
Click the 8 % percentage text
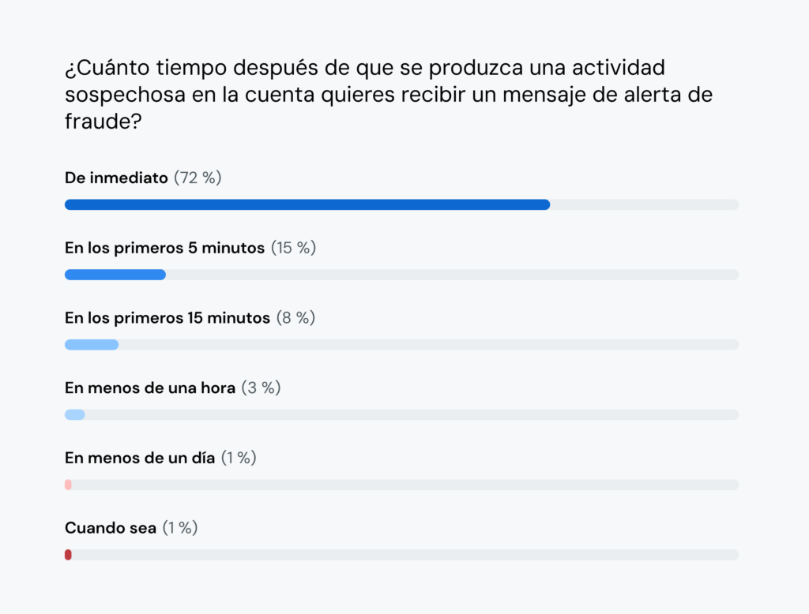coord(295,317)
